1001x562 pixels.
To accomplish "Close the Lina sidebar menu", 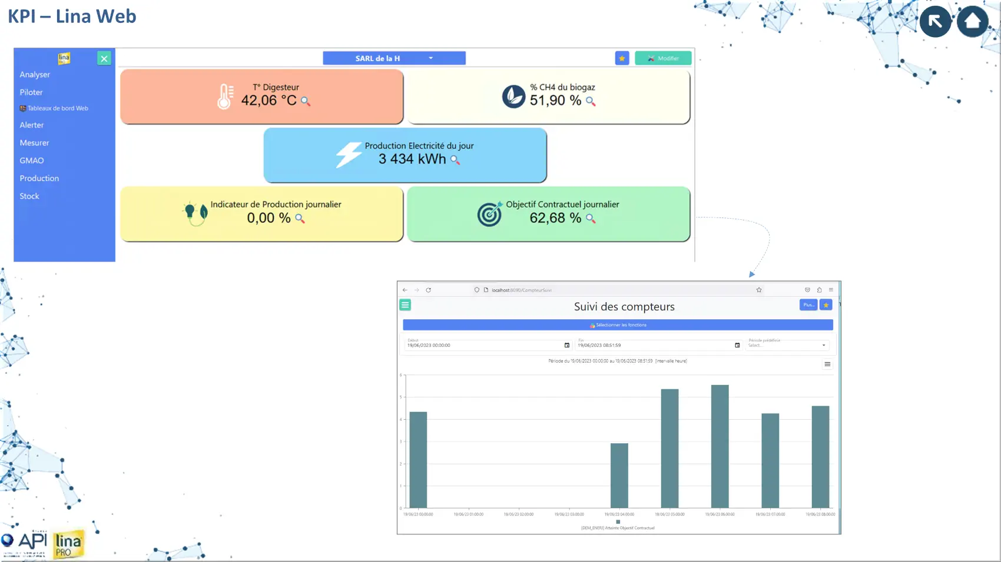I will point(104,58).
